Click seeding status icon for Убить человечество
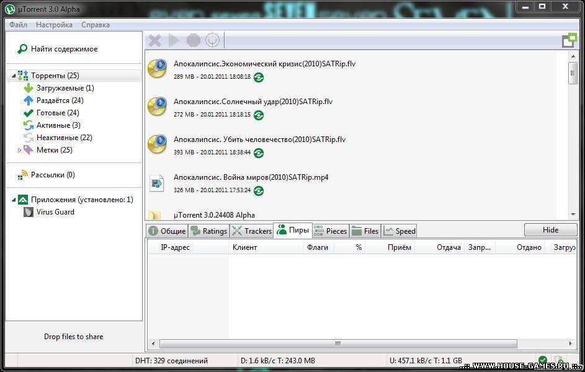This screenshot has height=372, width=585. tap(259, 153)
